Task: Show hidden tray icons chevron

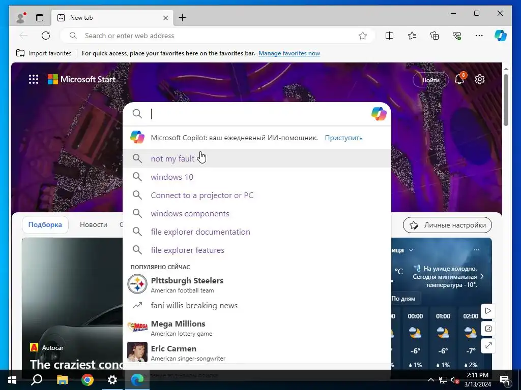Action: pyautogui.click(x=430, y=380)
